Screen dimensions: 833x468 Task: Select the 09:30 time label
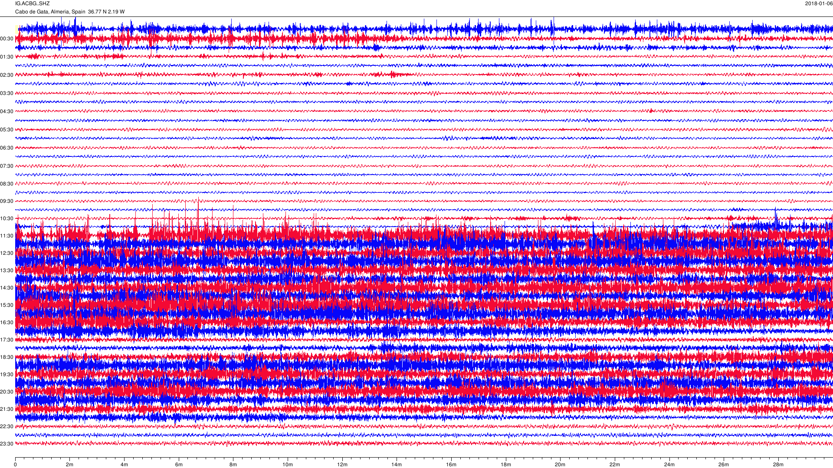click(7, 201)
